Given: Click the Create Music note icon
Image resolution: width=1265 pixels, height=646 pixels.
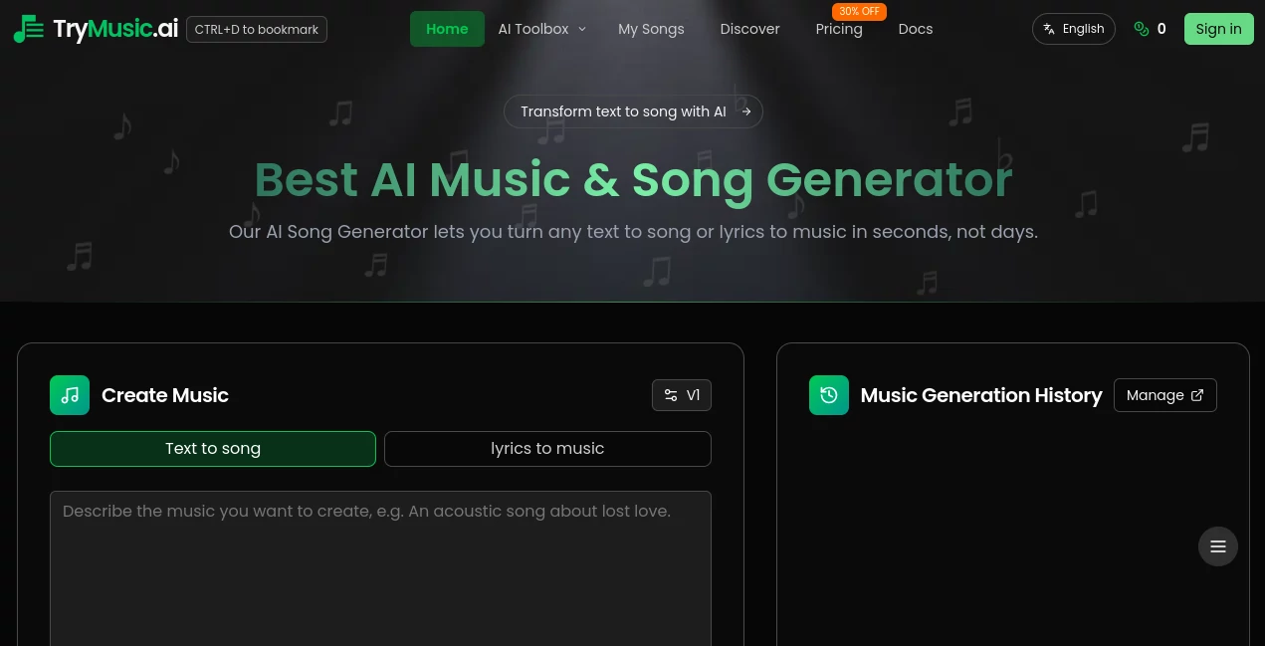Looking at the screenshot, I should click(70, 395).
